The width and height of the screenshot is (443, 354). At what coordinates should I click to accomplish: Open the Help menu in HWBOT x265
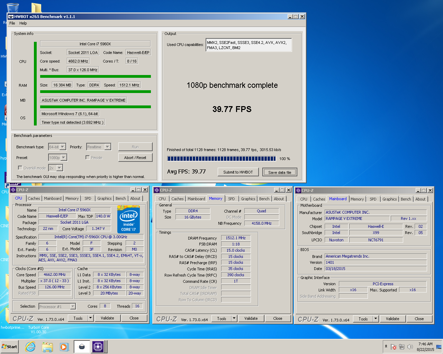point(23,23)
